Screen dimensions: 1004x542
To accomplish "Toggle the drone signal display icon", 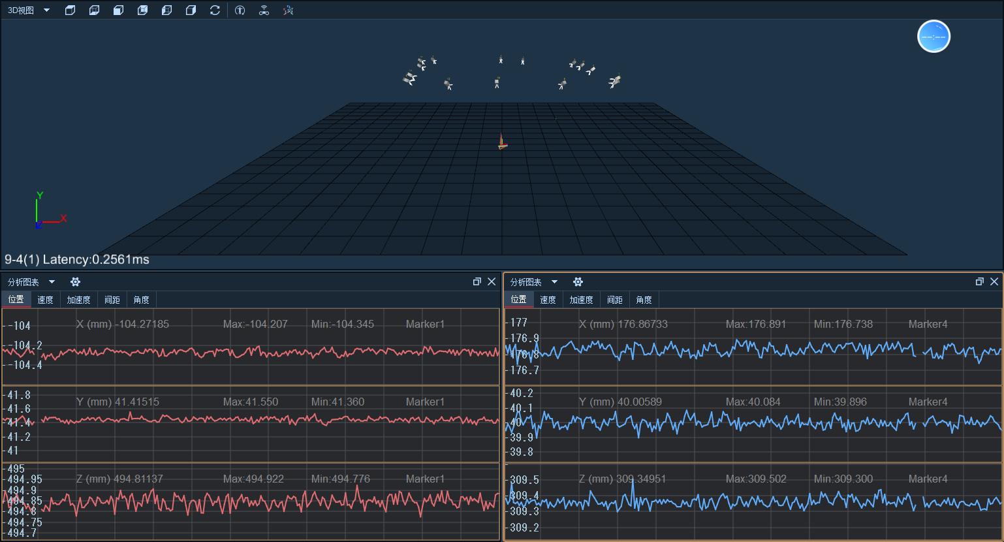I will (264, 10).
